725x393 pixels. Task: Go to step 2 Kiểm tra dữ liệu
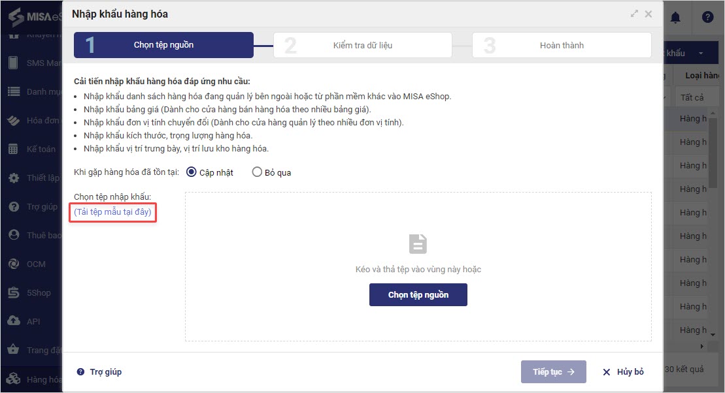[x=362, y=46]
